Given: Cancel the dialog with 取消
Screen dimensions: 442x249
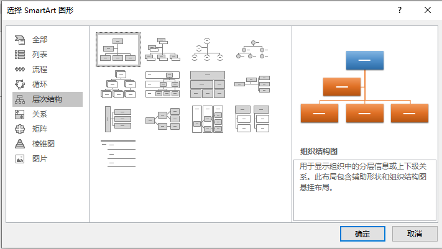Looking at the screenshot, I should [x=415, y=234].
